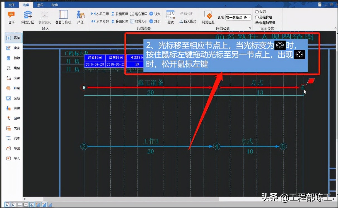Click the orange comment bubble ribbon icon
Screen dimensions: 338x208
click(11, 14)
